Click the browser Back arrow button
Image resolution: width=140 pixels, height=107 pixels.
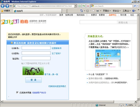click(3, 6)
